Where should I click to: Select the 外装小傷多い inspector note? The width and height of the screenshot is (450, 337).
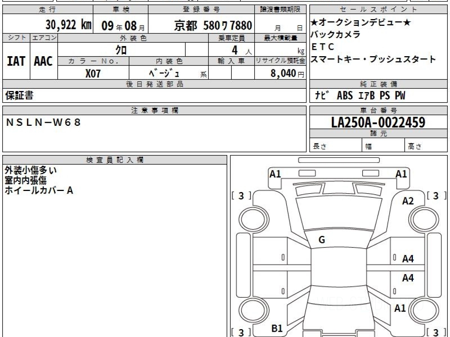pos(31,170)
